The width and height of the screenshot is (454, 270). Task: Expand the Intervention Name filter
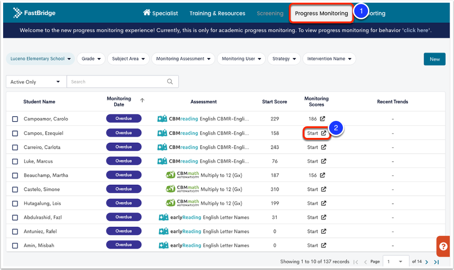point(329,59)
